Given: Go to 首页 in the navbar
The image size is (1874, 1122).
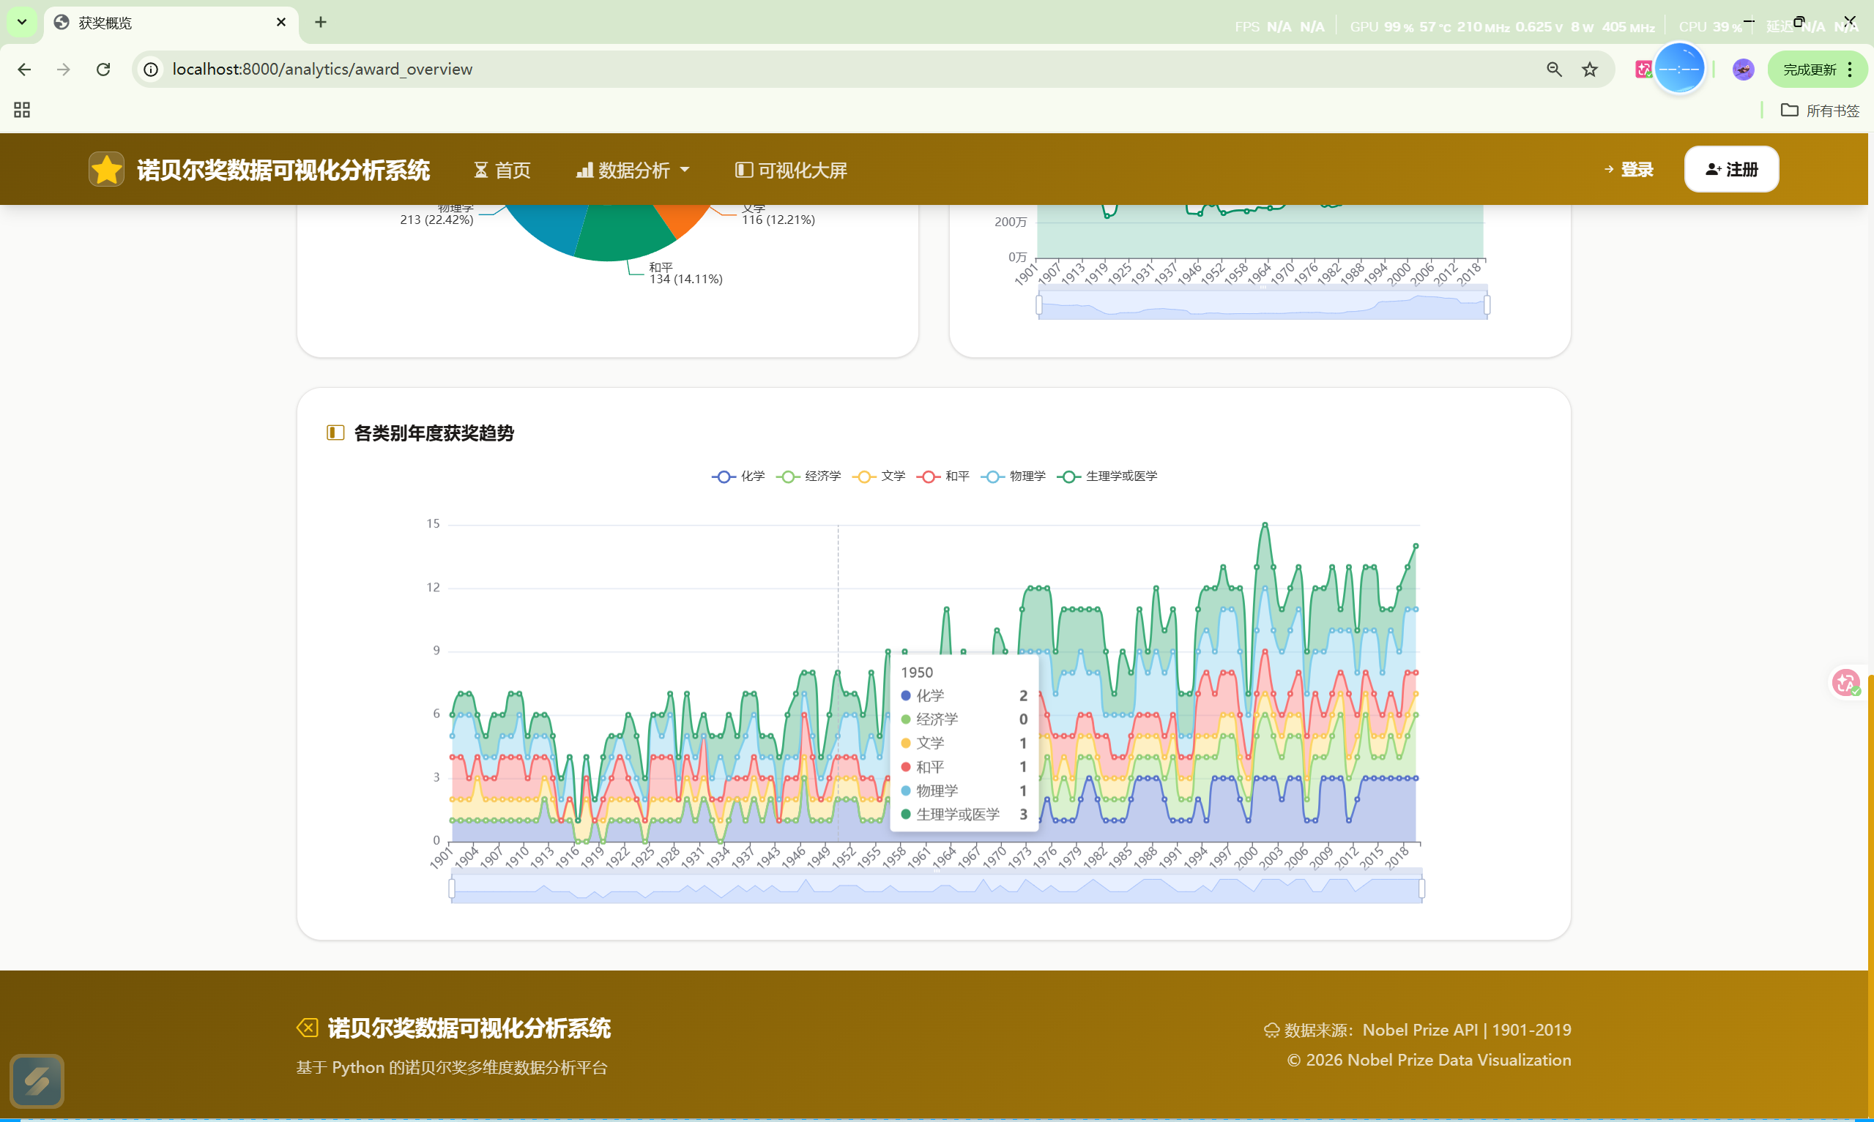Looking at the screenshot, I should click(503, 170).
